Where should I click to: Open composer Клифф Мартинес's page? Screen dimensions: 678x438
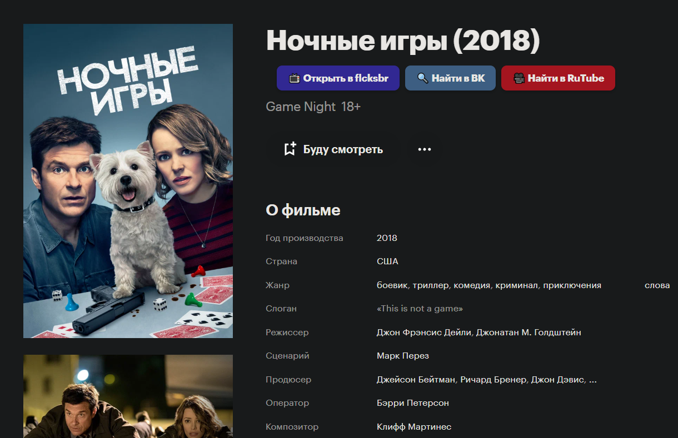tap(414, 427)
